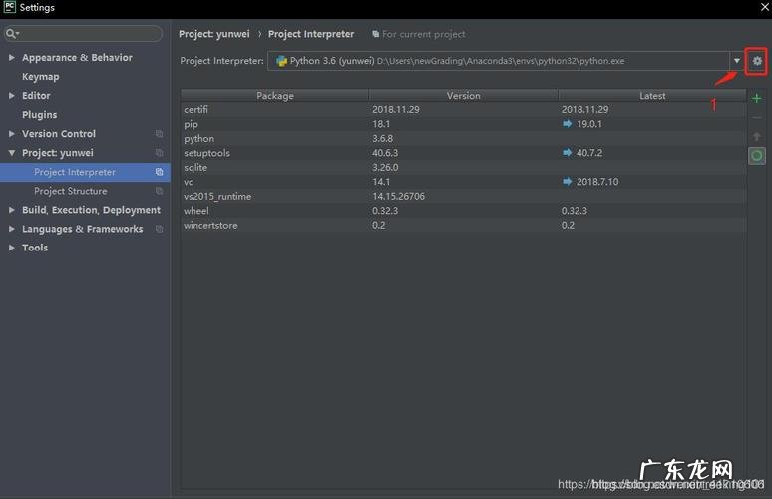The width and height of the screenshot is (772, 499).
Task: Open the Plugins settings page
Action: pos(39,115)
